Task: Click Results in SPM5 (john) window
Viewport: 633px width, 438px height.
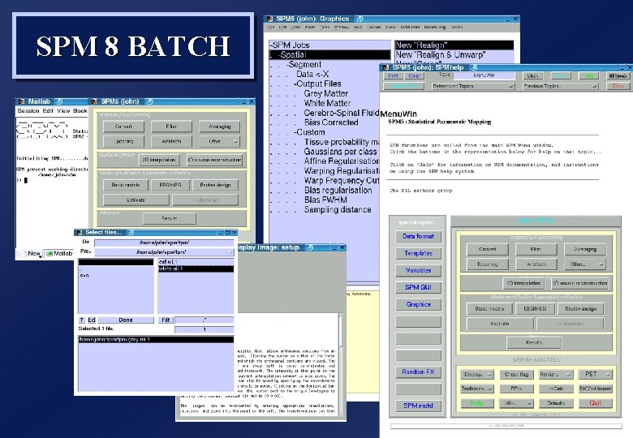Action: pyautogui.click(x=169, y=218)
